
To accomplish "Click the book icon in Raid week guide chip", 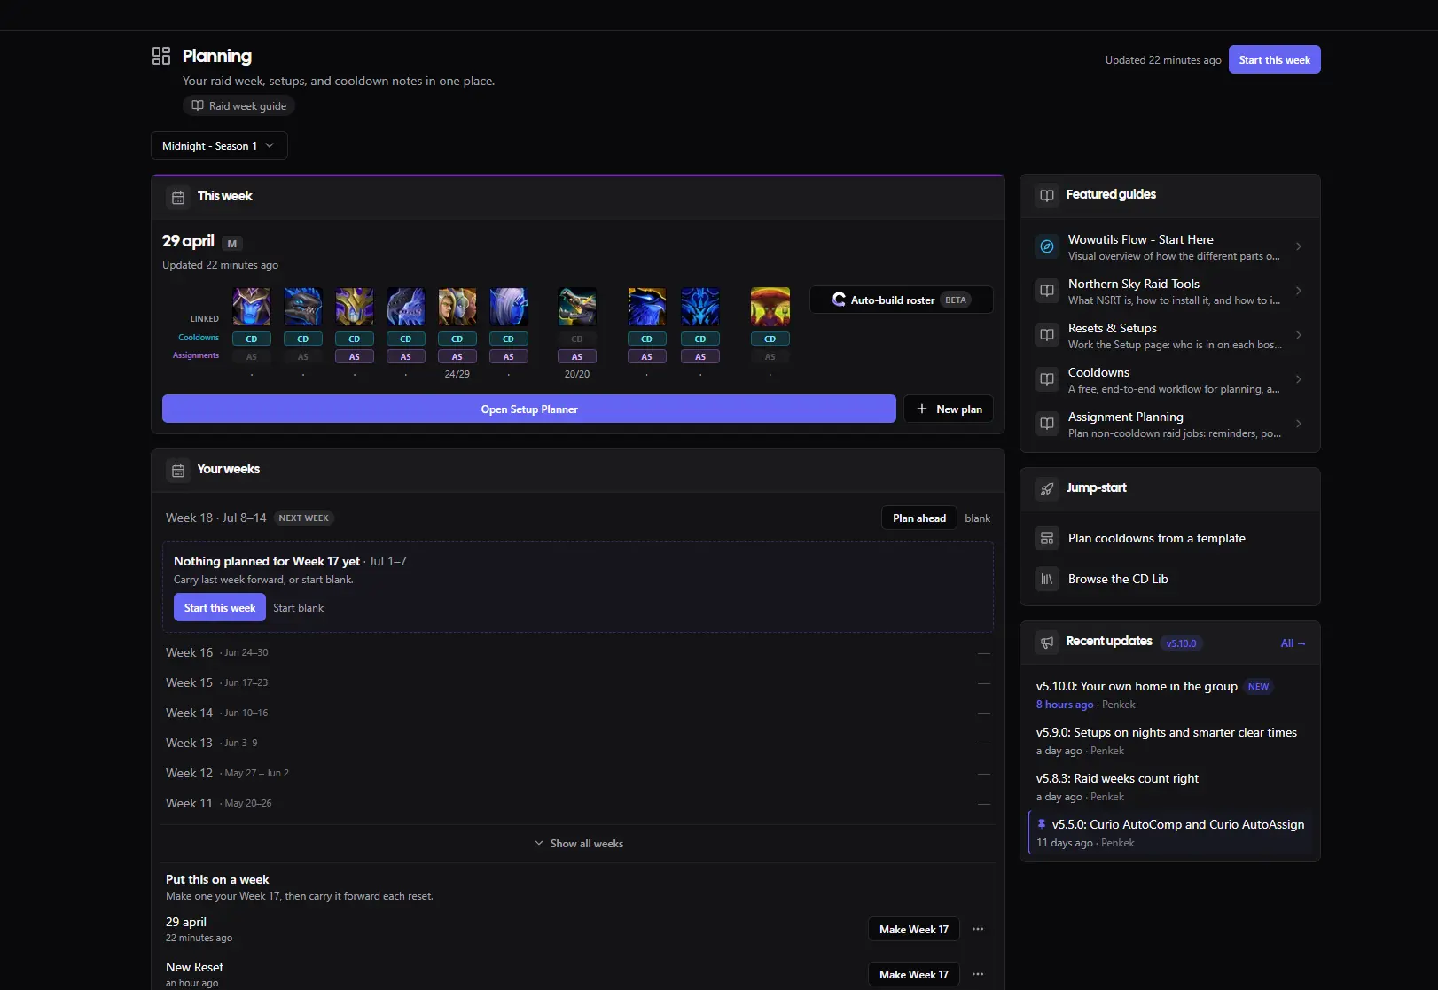I will click(x=198, y=105).
